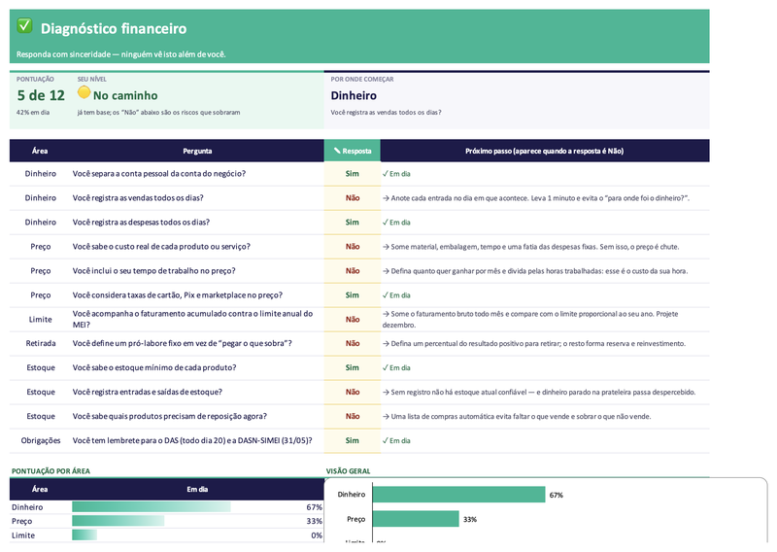Click the Dinheiro 67% gradient data bar
This screenshot has height=552, width=777.
[152, 507]
